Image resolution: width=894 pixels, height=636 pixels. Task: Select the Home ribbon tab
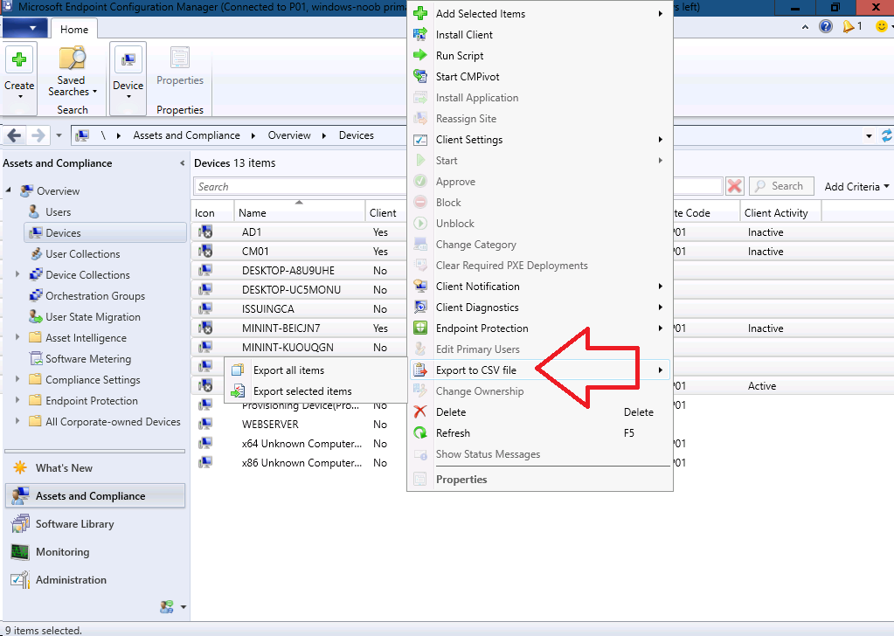pyautogui.click(x=74, y=29)
